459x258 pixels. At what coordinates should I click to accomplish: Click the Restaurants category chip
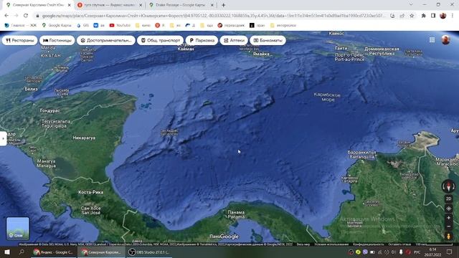(19, 40)
